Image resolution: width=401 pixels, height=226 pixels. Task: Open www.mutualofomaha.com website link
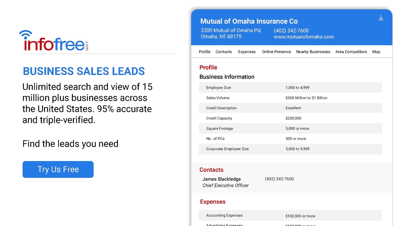tap(303, 37)
